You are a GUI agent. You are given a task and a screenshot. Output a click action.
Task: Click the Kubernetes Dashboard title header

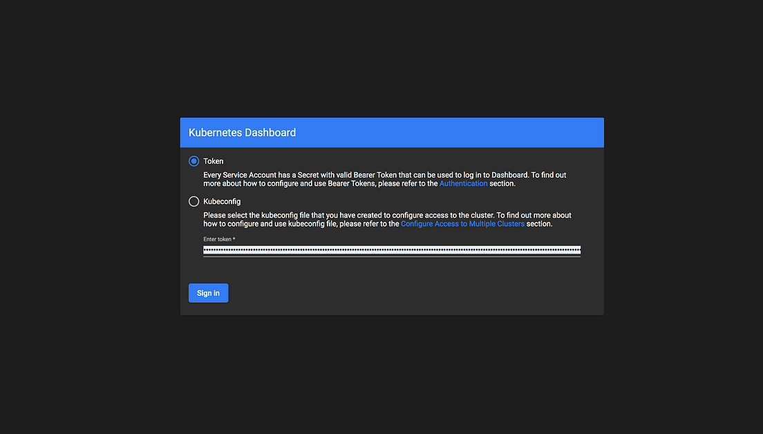coord(242,132)
